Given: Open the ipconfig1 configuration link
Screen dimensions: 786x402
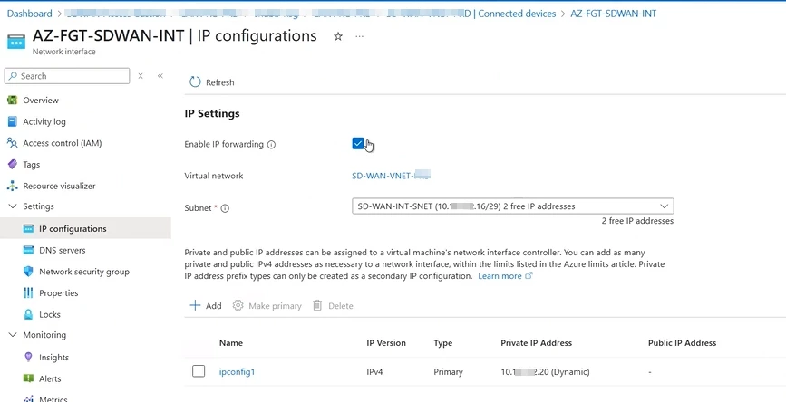Looking at the screenshot, I should pos(238,372).
